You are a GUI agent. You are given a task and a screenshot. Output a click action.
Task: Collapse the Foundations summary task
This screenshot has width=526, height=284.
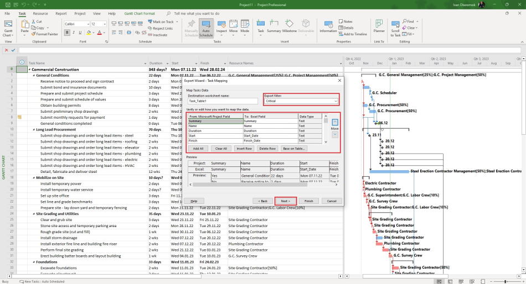click(34, 262)
